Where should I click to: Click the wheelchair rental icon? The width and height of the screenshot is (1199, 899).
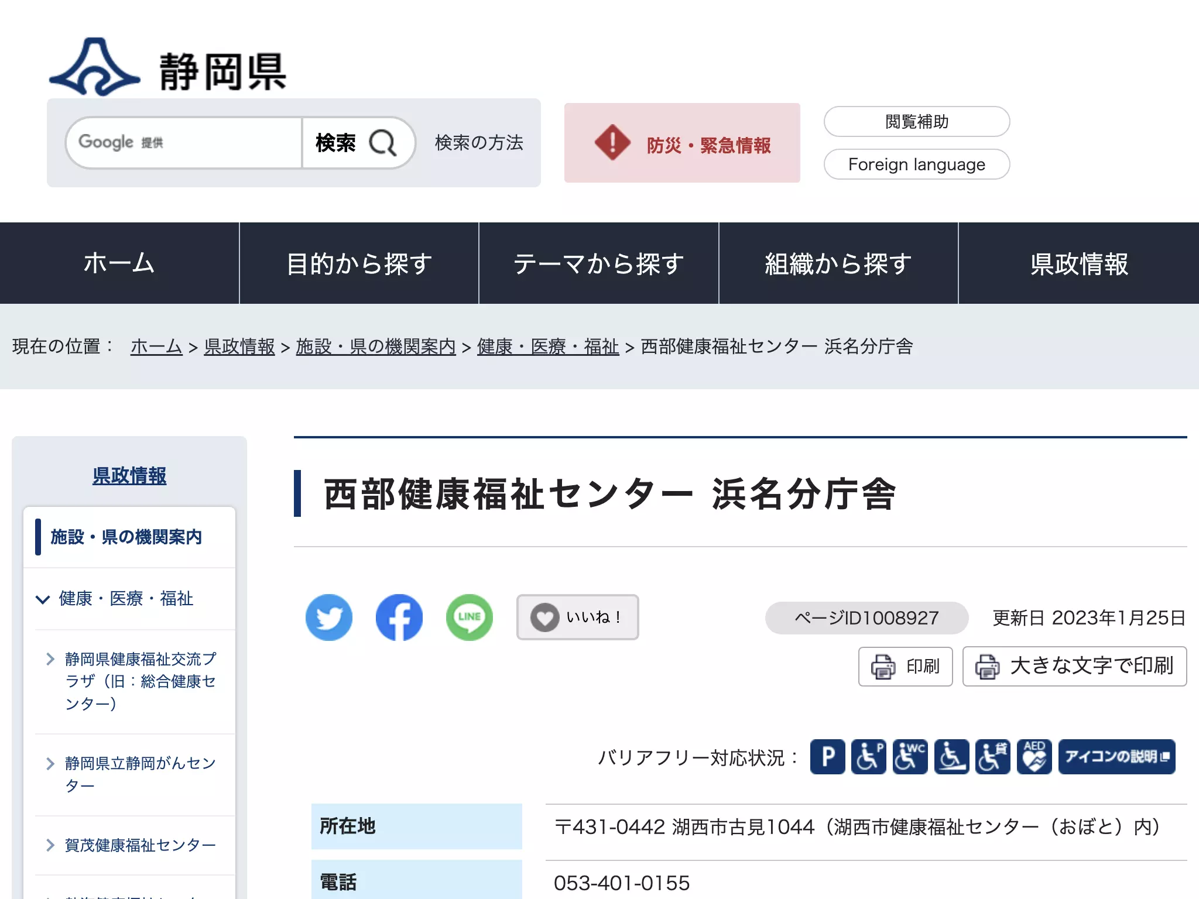point(993,757)
